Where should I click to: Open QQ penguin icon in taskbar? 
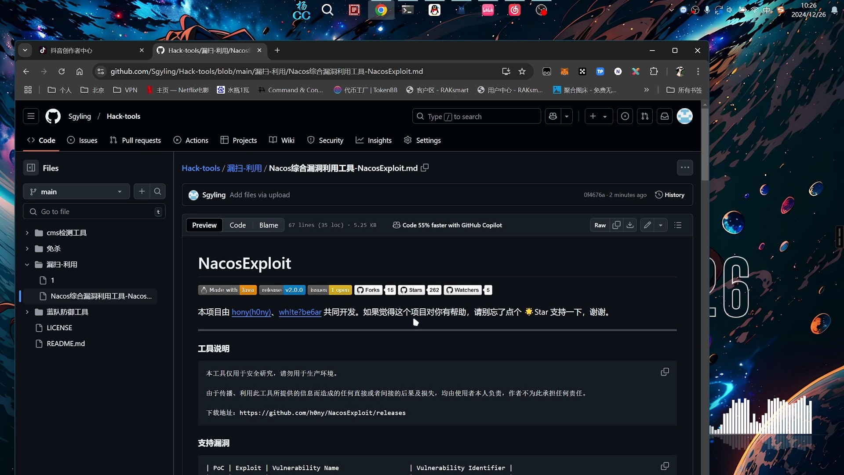[434, 10]
